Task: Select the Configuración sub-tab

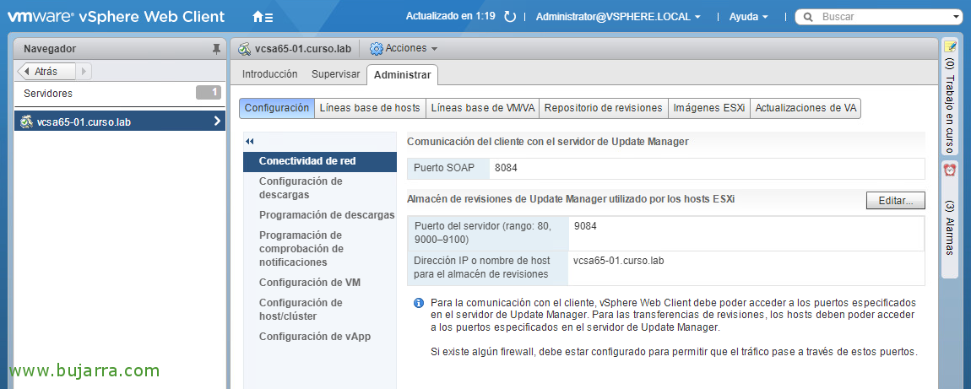Action: [x=277, y=108]
